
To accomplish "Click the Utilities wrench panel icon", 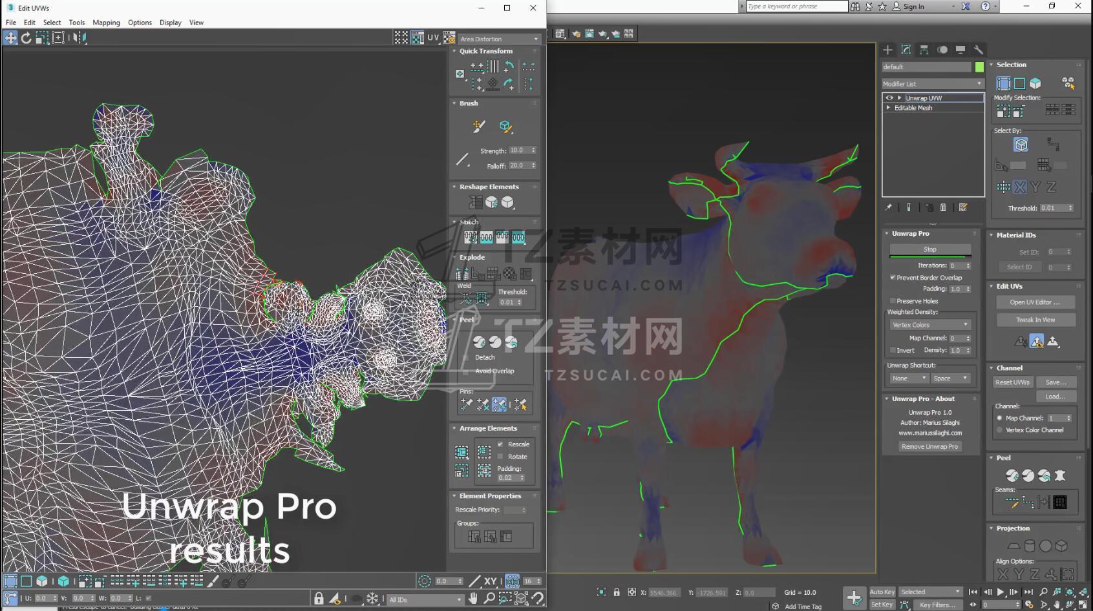I will tap(979, 50).
